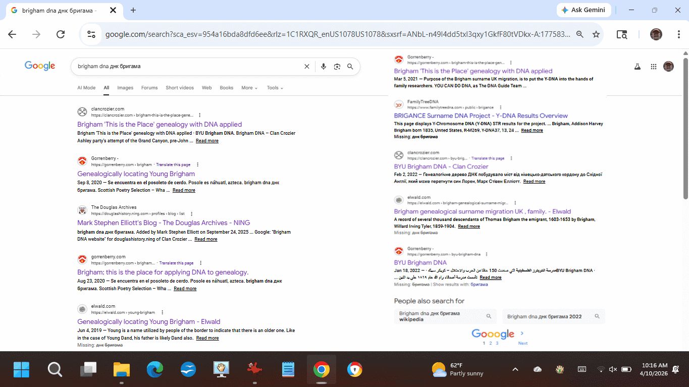The image size is (689, 387).
Task: Show hidden system tray icons chevron
Action: point(515,369)
